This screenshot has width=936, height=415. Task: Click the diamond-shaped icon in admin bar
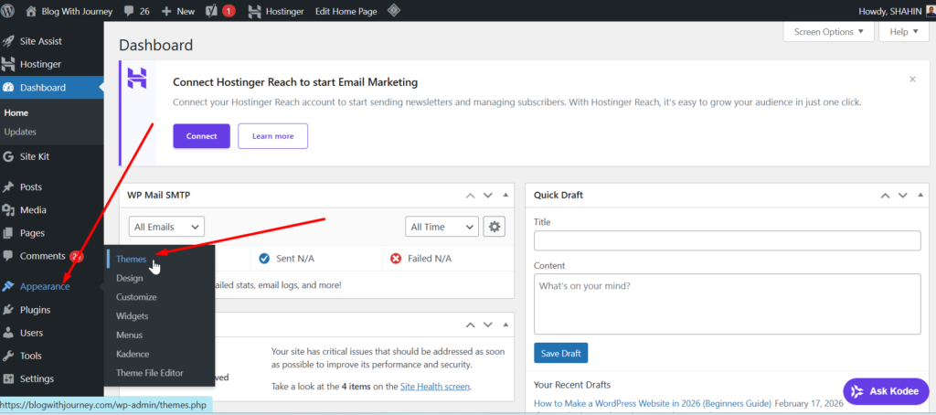[x=393, y=11]
